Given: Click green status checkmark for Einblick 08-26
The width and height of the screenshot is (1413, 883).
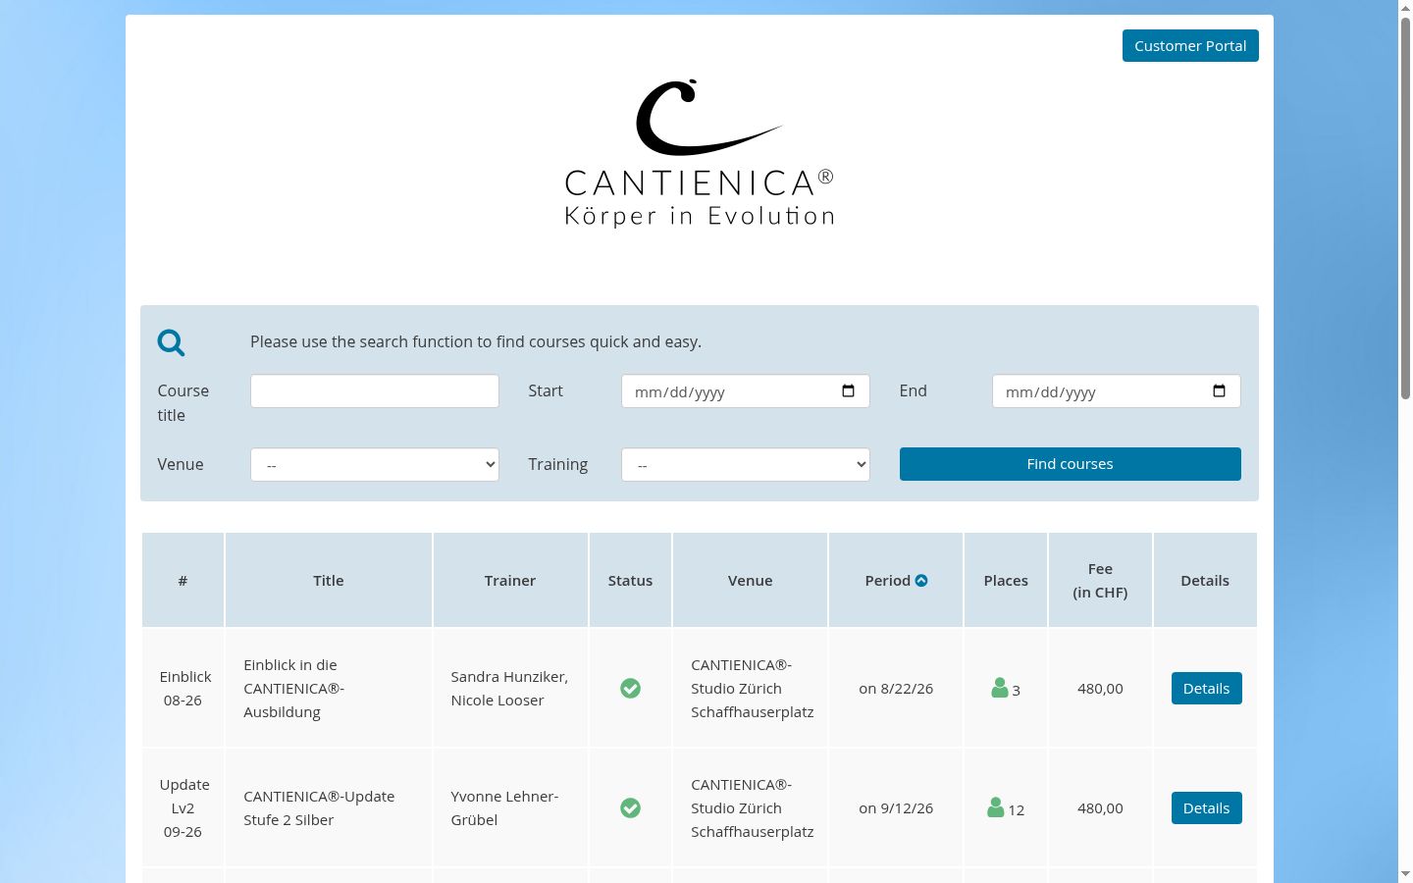Looking at the screenshot, I should 631,689.
